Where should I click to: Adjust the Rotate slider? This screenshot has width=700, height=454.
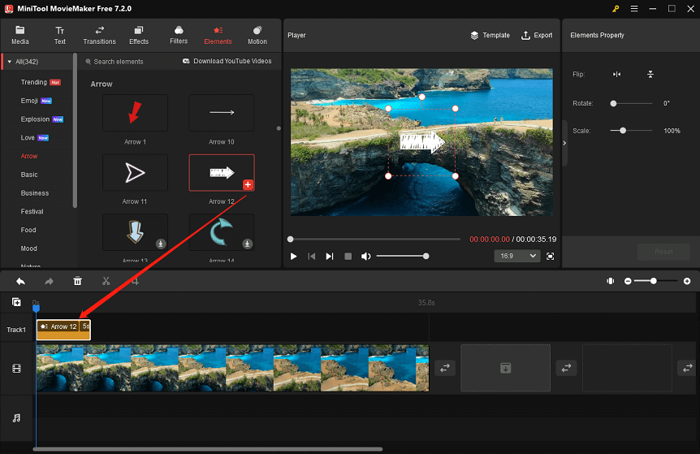click(x=631, y=104)
